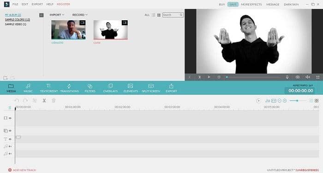Click the timeline zoom slider handle

(x=297, y=101)
